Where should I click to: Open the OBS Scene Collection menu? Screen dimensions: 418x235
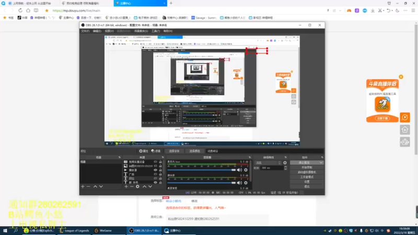(x=141, y=31)
